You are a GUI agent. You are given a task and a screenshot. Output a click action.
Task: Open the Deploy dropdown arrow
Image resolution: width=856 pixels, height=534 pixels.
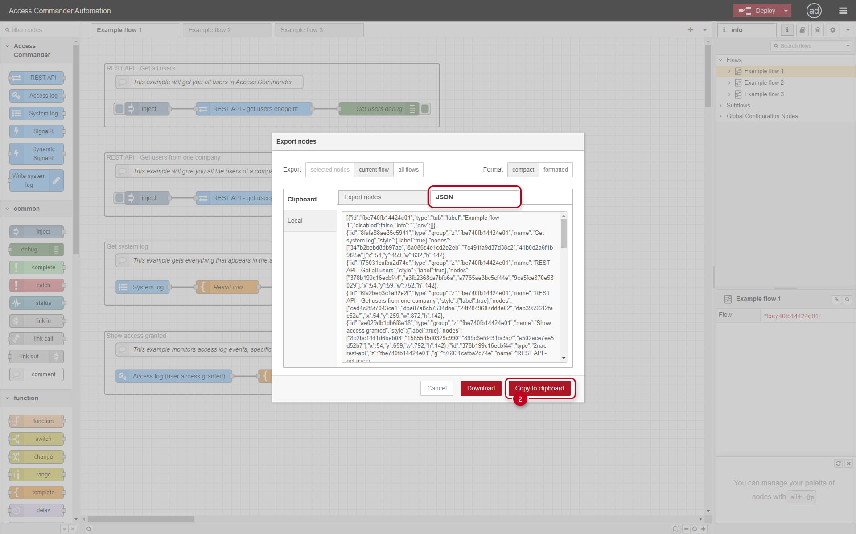786,11
